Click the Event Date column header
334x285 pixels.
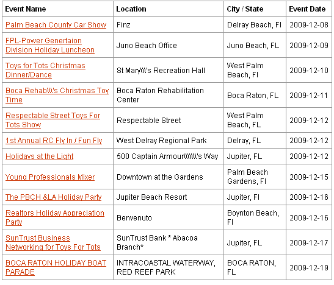(x=309, y=9)
